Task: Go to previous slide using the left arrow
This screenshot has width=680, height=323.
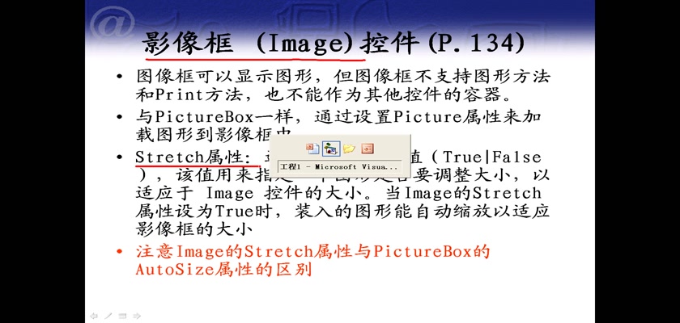Action: tap(93, 316)
